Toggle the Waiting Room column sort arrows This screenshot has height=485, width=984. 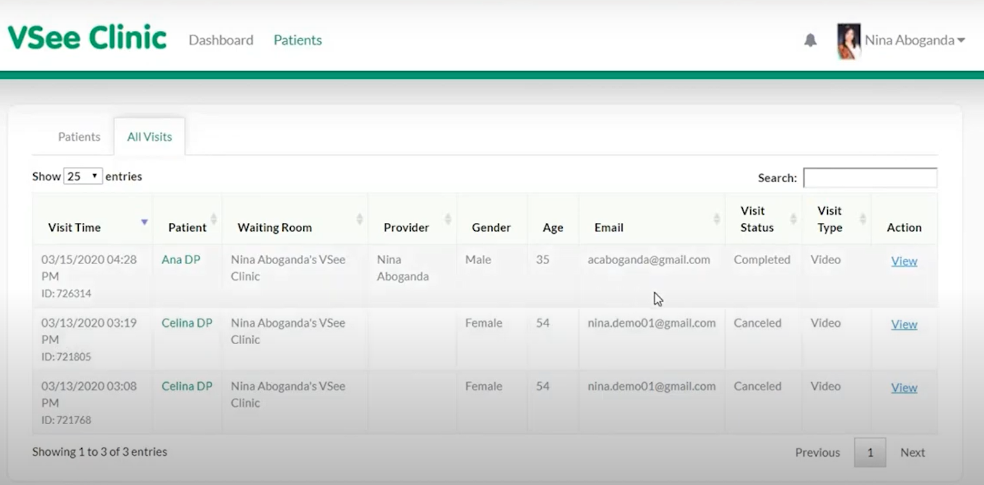[x=359, y=218]
